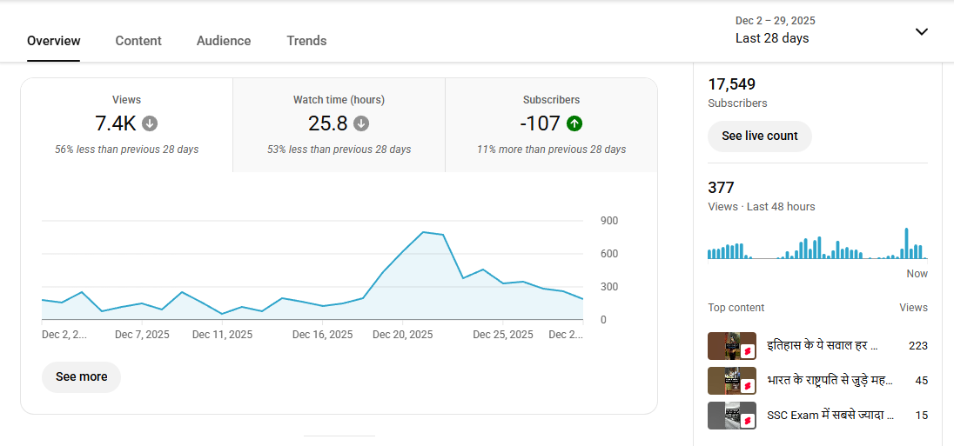Switch to the Content tab
The width and height of the screenshot is (954, 446).
[x=138, y=41]
